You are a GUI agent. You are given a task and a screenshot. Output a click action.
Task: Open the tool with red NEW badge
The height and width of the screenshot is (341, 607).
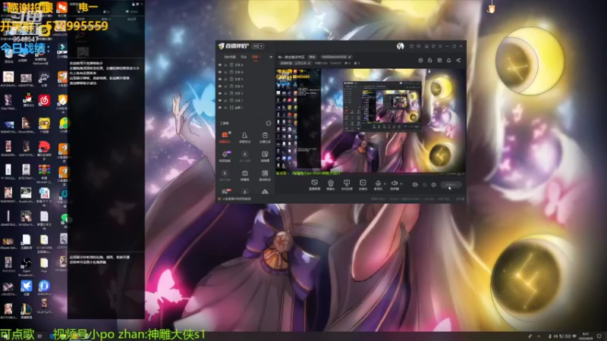pos(225,191)
